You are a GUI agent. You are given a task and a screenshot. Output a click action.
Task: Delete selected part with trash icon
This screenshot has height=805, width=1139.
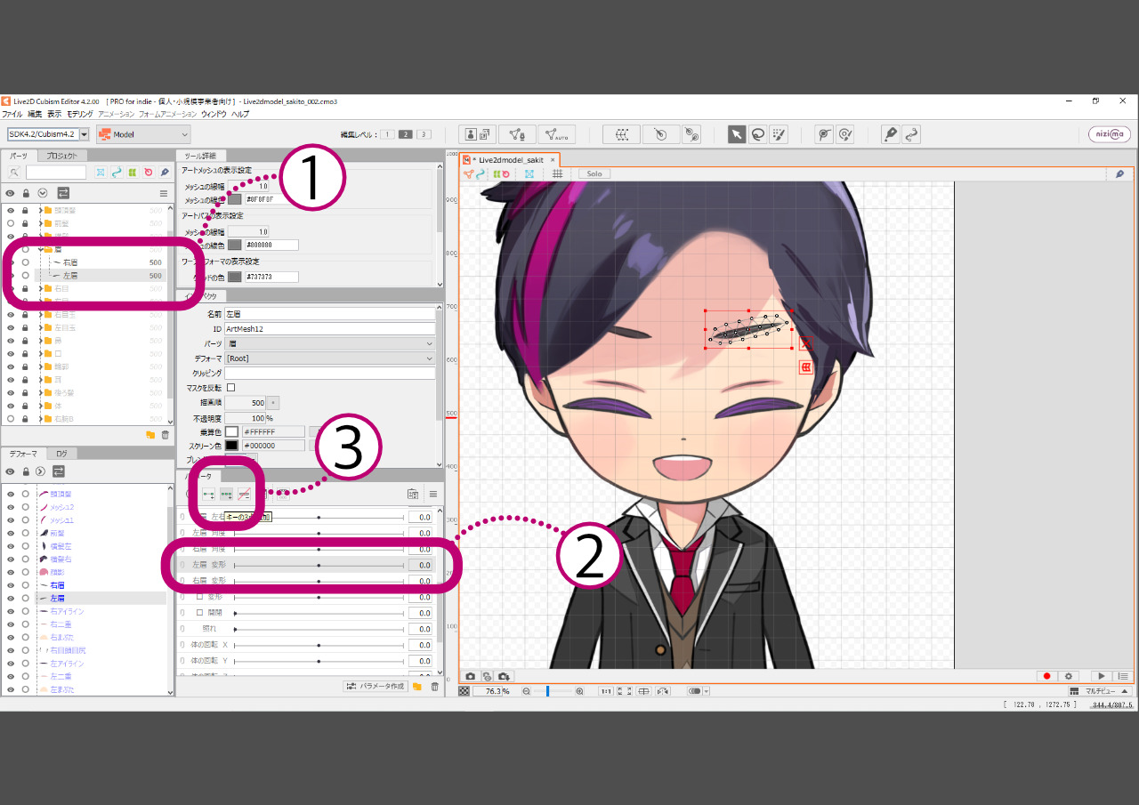click(165, 435)
